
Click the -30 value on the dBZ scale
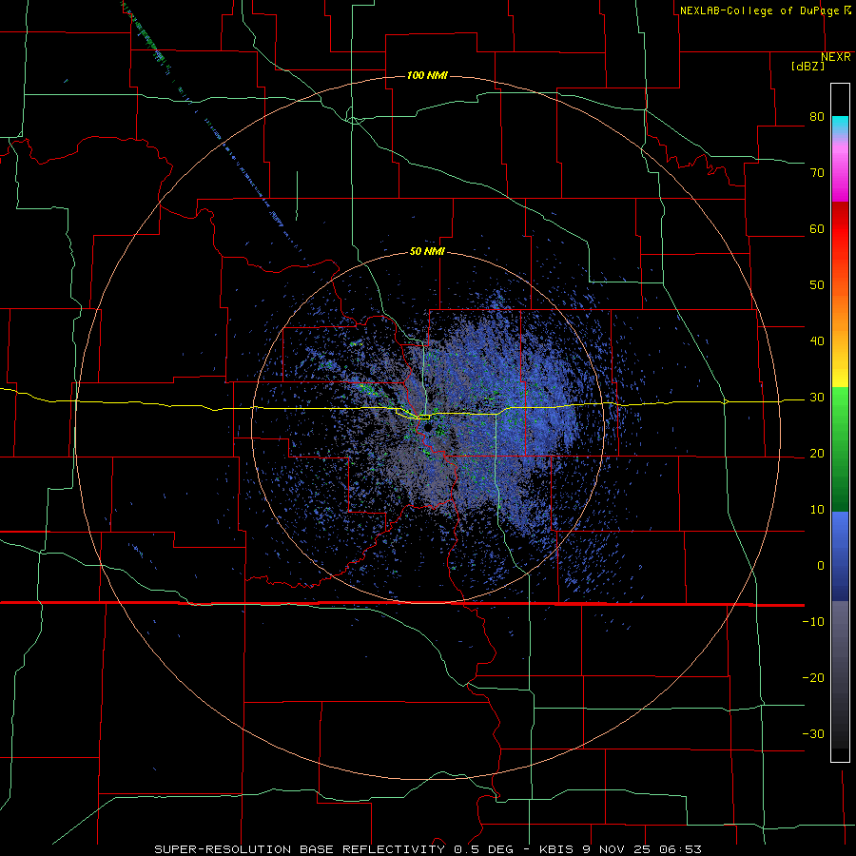coord(813,734)
